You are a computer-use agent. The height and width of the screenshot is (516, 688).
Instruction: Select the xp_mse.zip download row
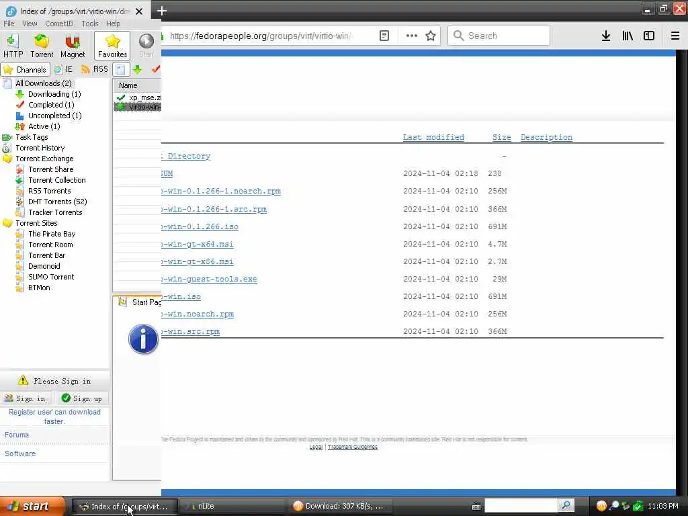(x=138, y=97)
